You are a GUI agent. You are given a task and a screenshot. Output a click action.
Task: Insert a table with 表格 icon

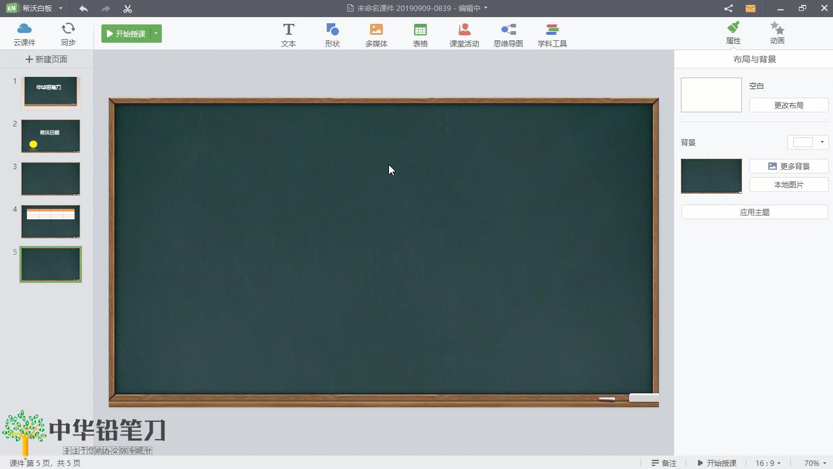pos(420,34)
